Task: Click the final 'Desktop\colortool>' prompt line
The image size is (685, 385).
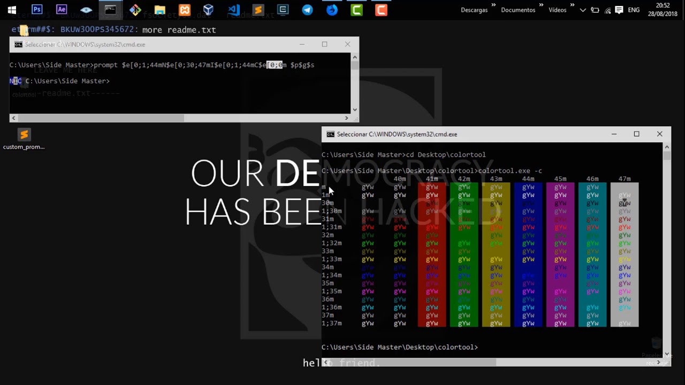Action: coord(400,347)
